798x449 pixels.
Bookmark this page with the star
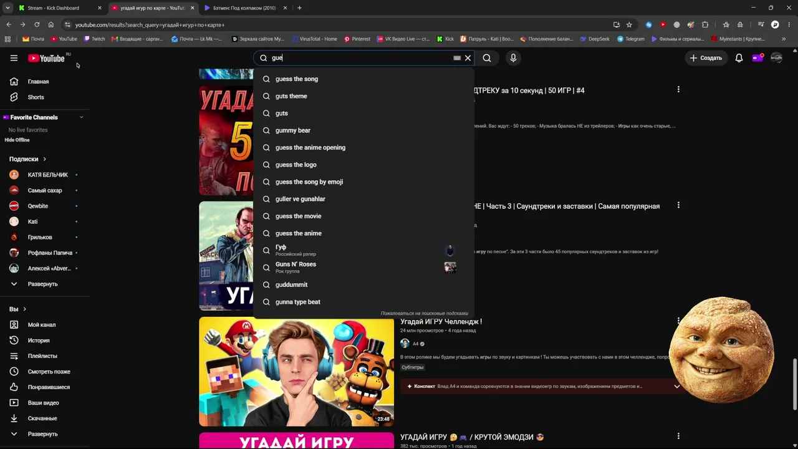(x=629, y=25)
